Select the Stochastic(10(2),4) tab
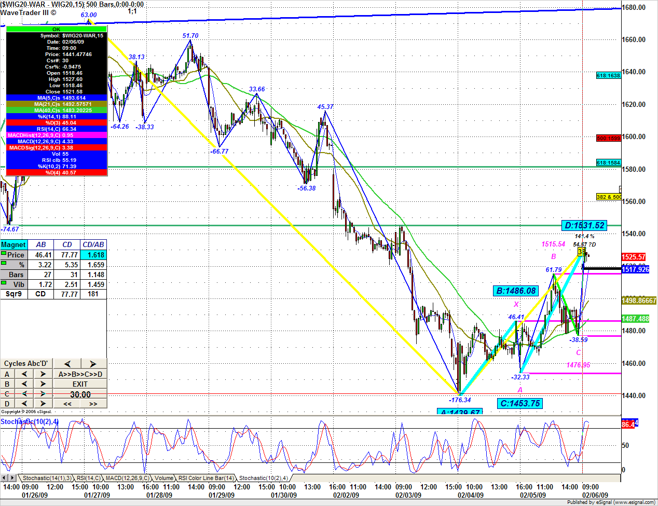This screenshot has width=658, height=506. pos(263,478)
